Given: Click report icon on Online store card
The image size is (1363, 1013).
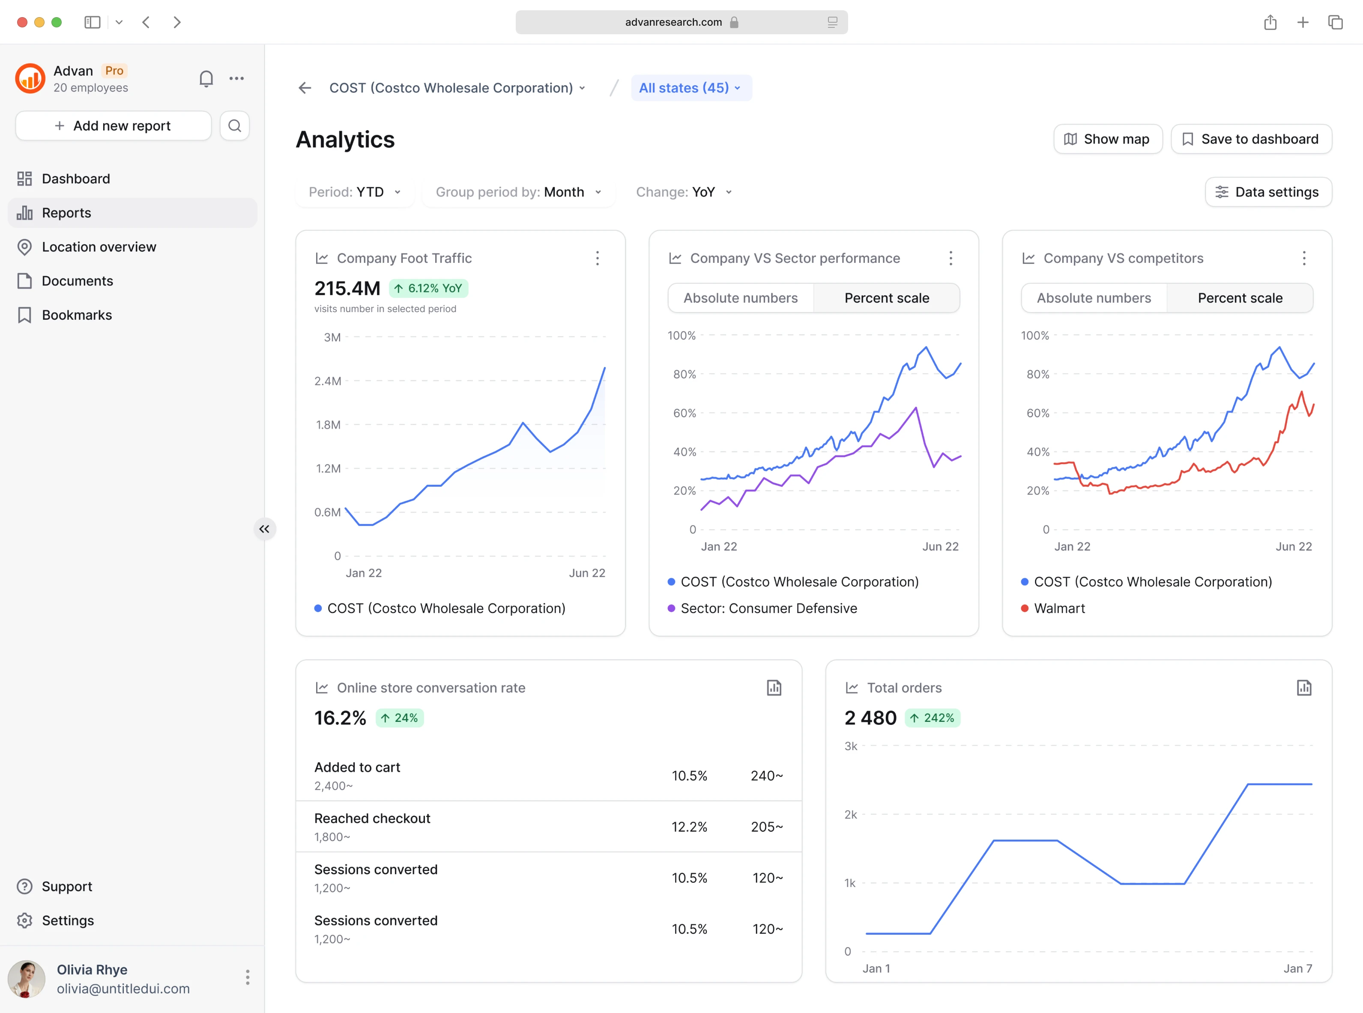Looking at the screenshot, I should coord(774,688).
